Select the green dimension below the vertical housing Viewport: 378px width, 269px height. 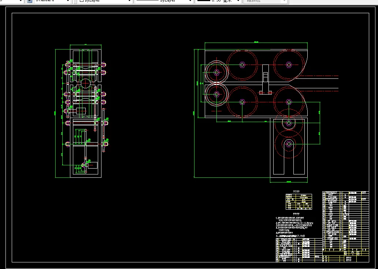point(289,182)
